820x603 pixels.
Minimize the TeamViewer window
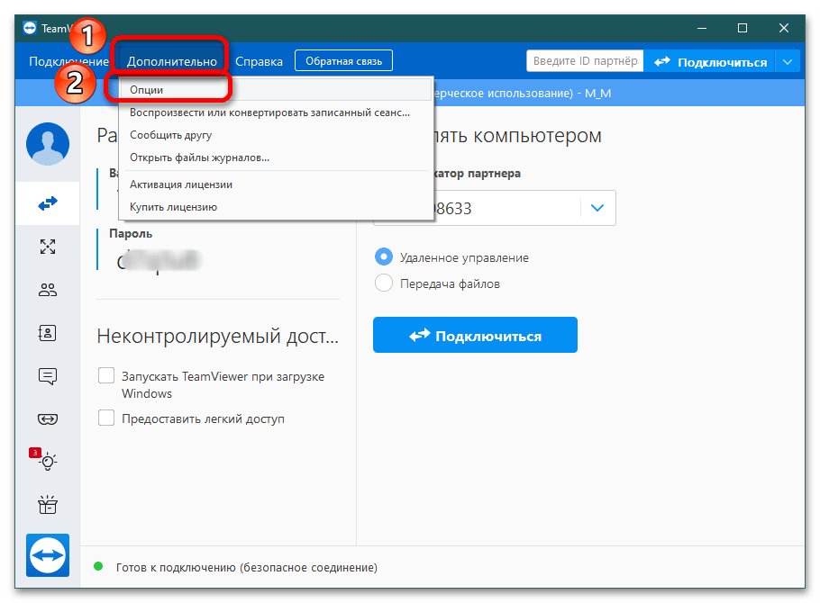[702, 28]
